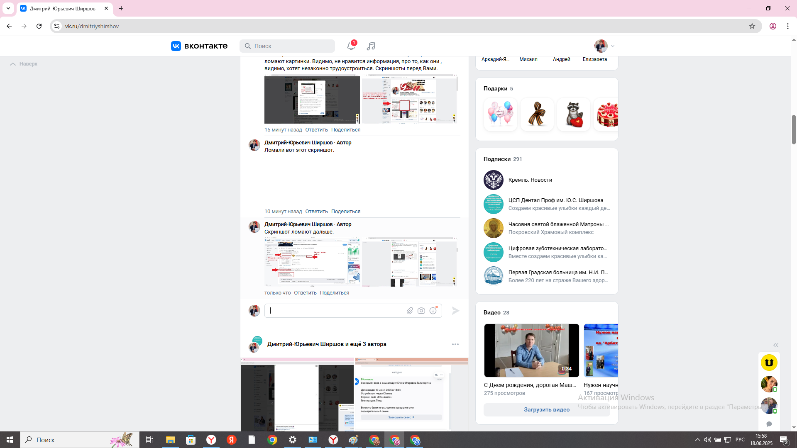Open the post options three-dots menu
The image size is (797, 448).
coord(455,344)
